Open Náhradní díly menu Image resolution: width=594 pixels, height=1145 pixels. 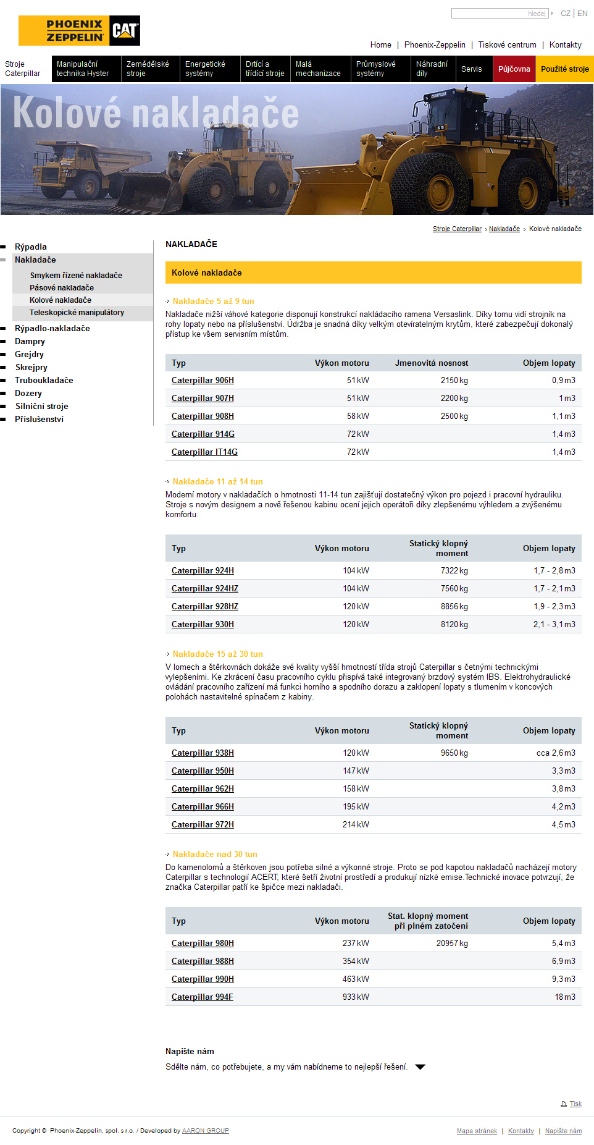coord(433,69)
